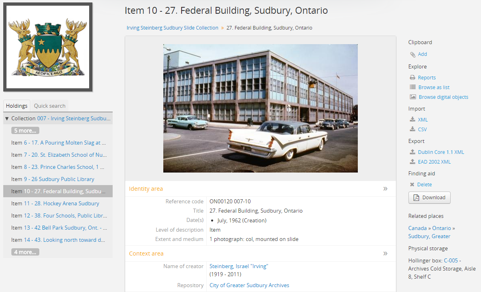Collapse the Identity area section
The width and height of the screenshot is (481, 292).
coord(385,189)
